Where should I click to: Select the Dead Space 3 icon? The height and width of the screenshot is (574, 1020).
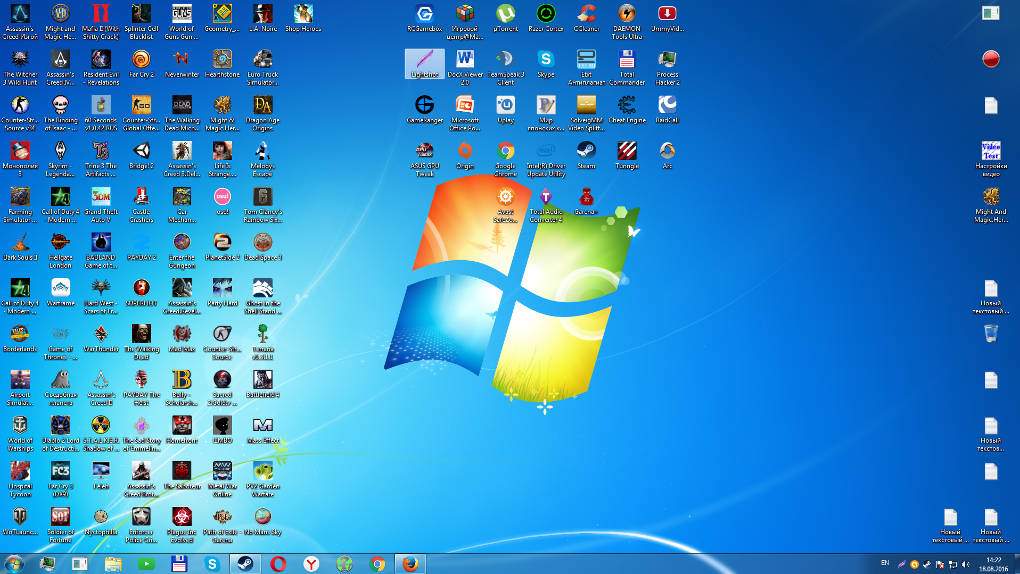[262, 247]
